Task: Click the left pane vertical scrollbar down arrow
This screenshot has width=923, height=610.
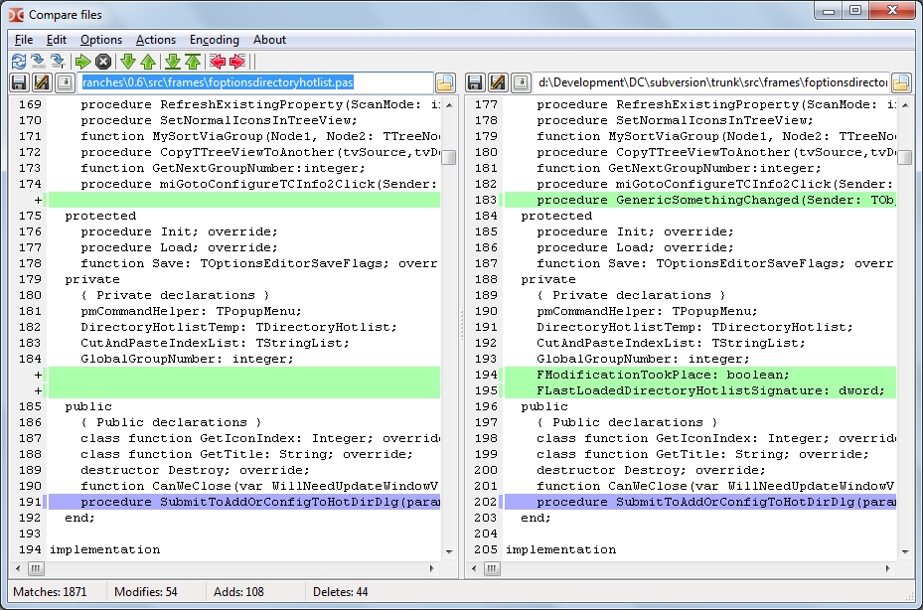Action: click(449, 551)
